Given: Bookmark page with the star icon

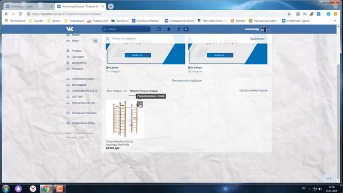Looking at the screenshot, I should 289,14.
